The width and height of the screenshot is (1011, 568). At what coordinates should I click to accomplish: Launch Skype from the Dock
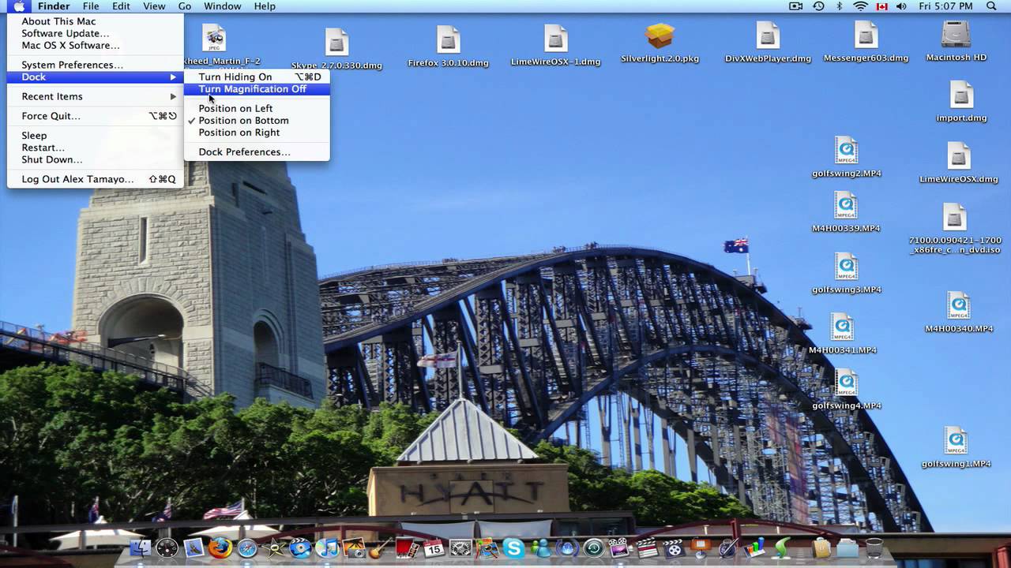click(x=513, y=547)
